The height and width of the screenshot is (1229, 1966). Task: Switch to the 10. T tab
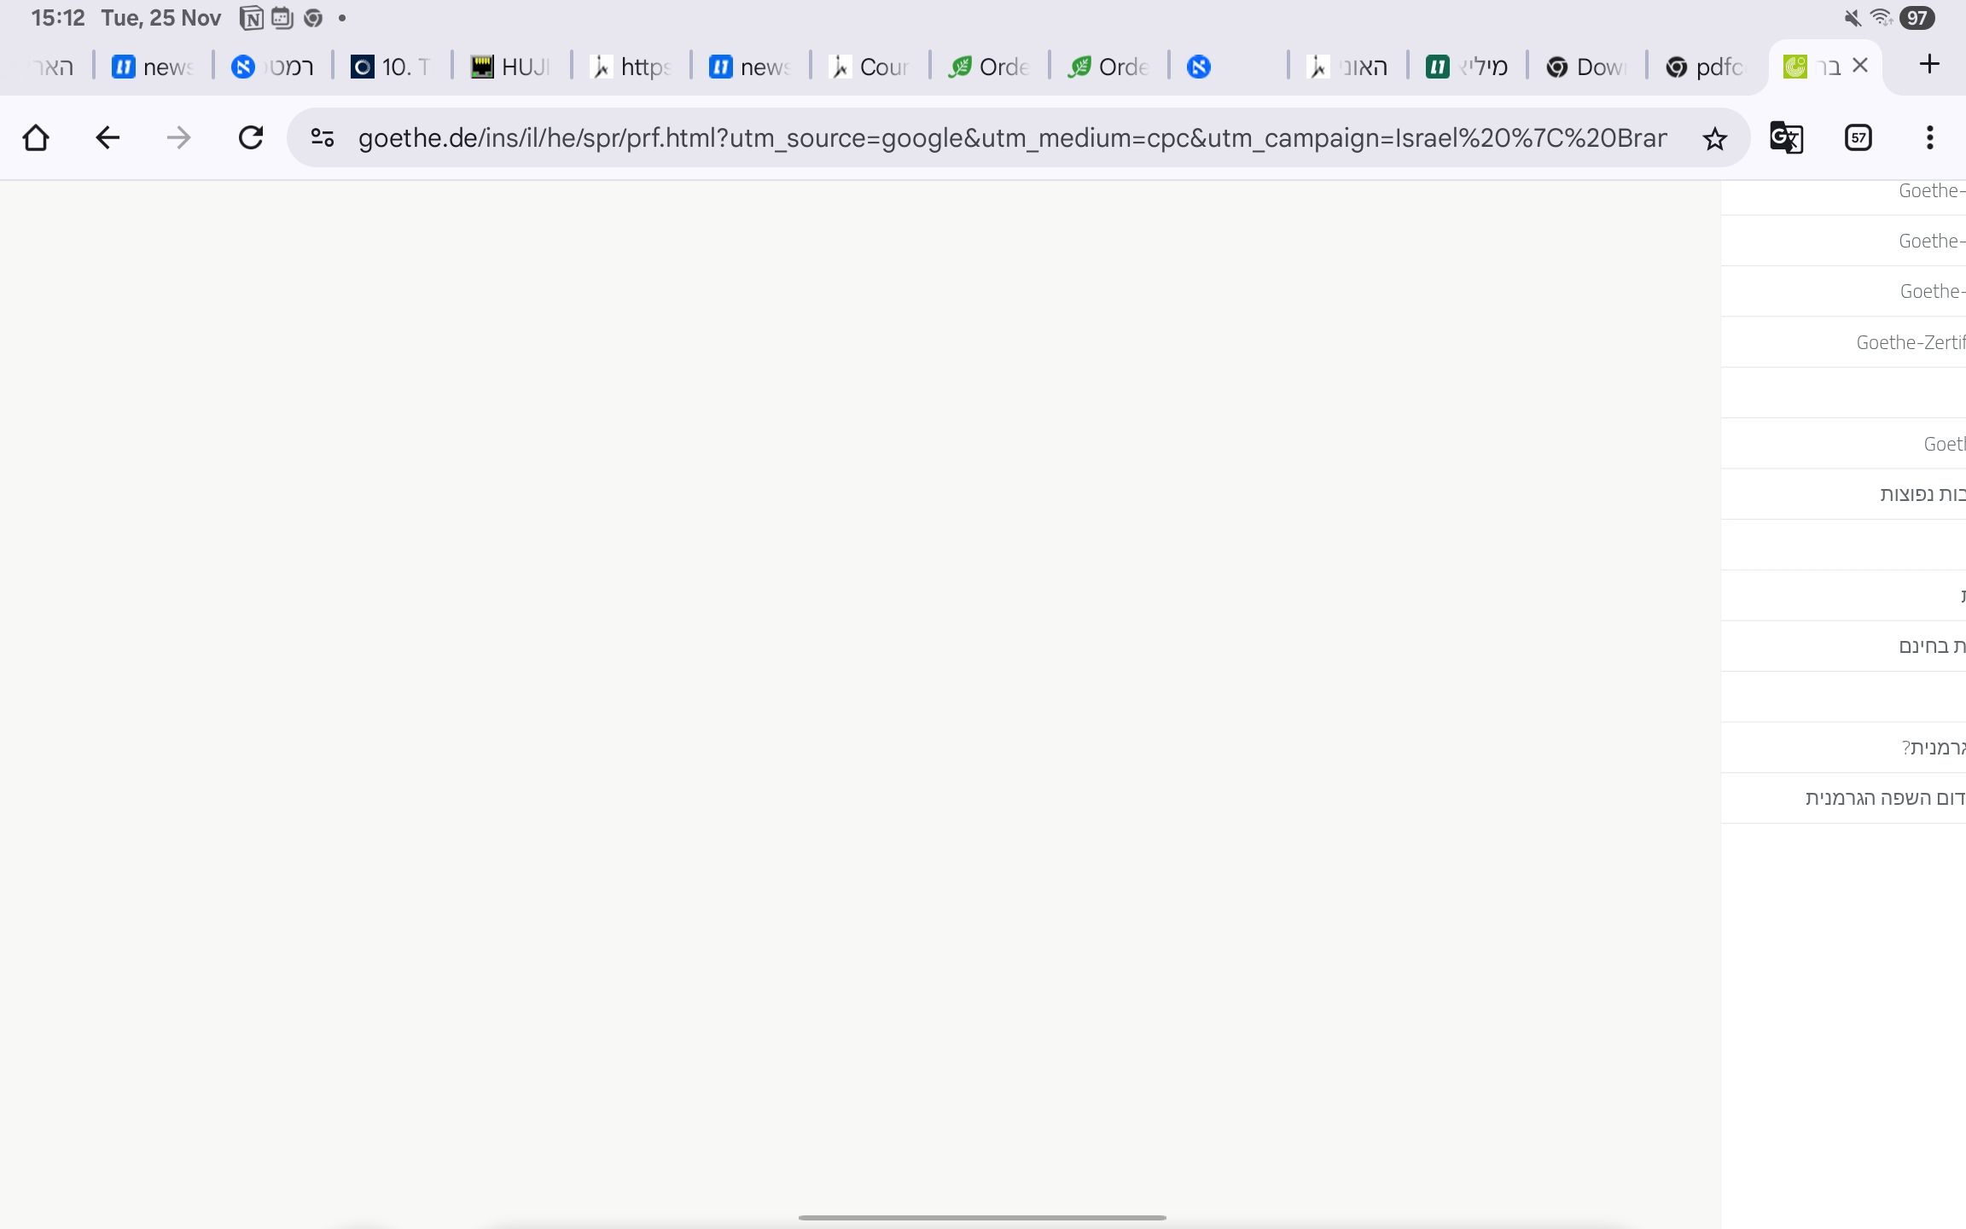click(391, 67)
